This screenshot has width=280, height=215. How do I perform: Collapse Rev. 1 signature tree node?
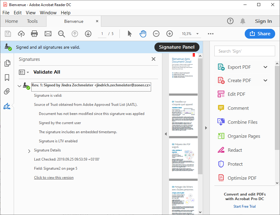pyautogui.click(x=19, y=86)
